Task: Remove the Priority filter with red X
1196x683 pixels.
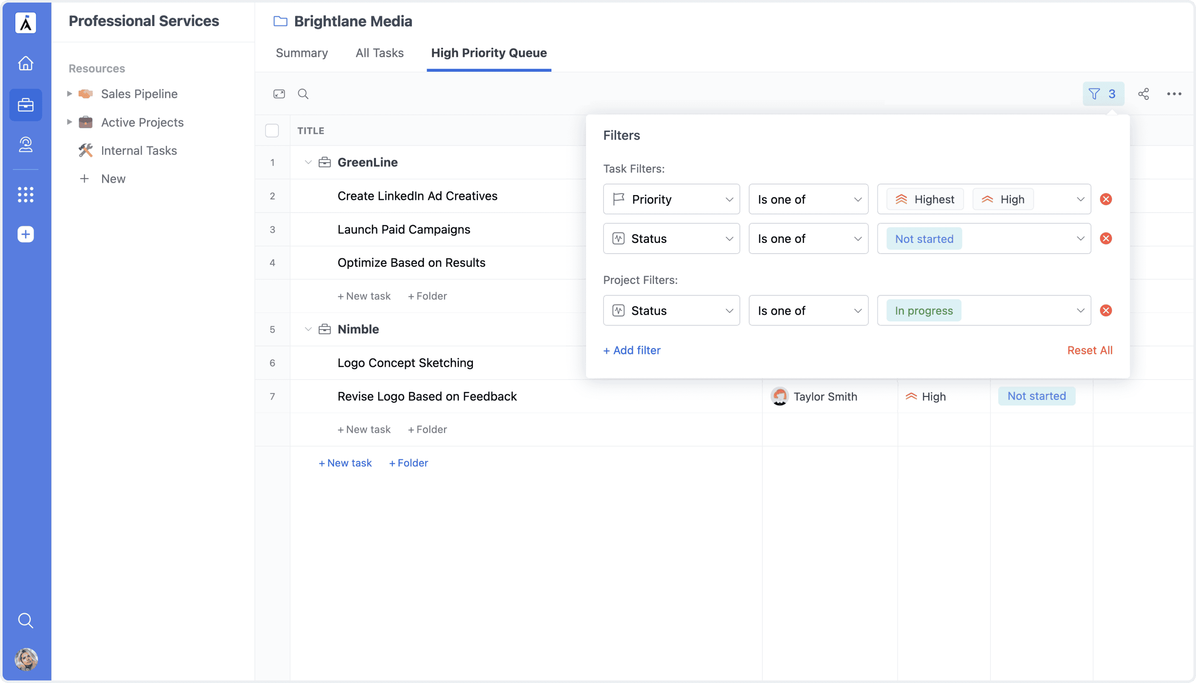Action: tap(1106, 199)
